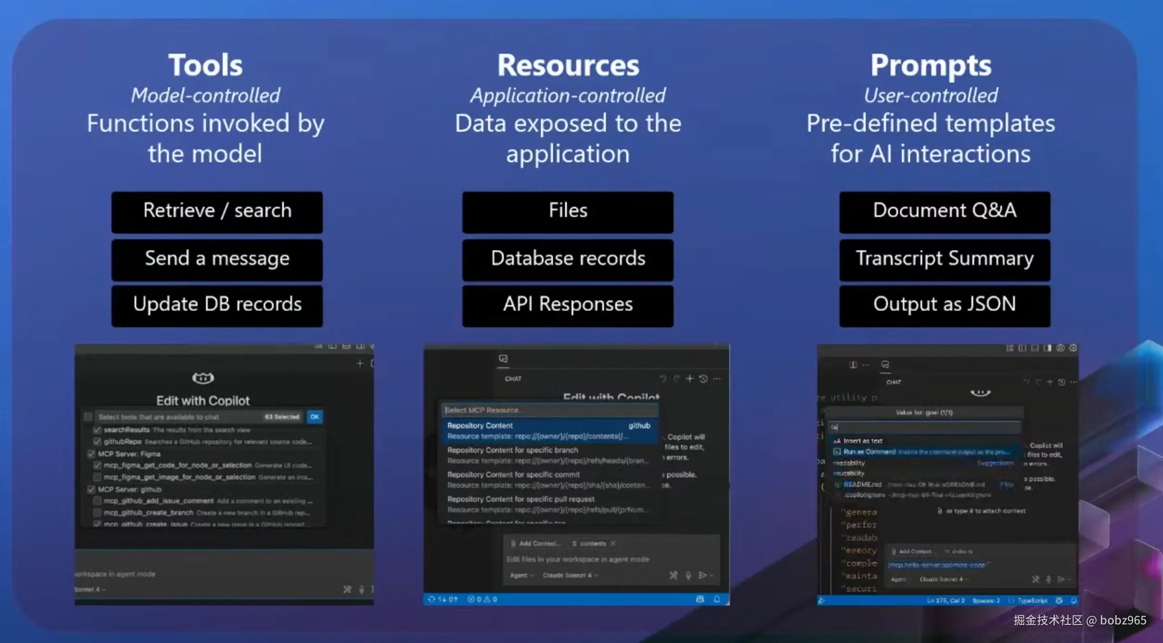Image resolution: width=1163 pixels, height=643 pixels.
Task: Remove the contents attachment chip
Action: tap(613, 543)
